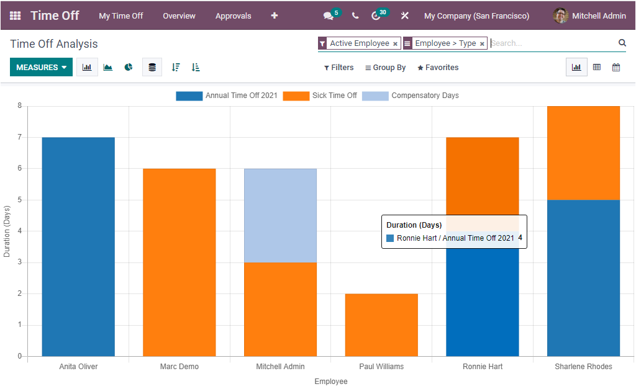Switch the graph to pie chart view

click(129, 67)
